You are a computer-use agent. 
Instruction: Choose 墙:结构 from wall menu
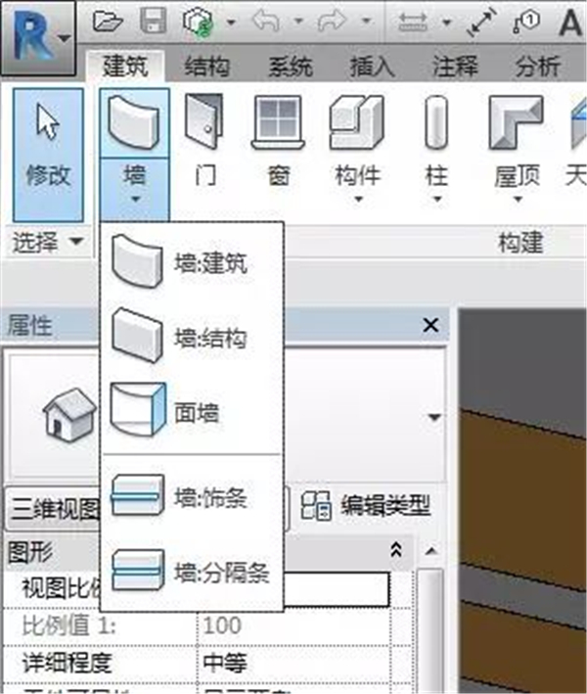(192, 338)
